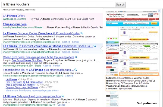The image size is (163, 107).
Task: Click preview magnifier beside La Fitness UK Discount Vouchers
Action: tap(95, 46)
